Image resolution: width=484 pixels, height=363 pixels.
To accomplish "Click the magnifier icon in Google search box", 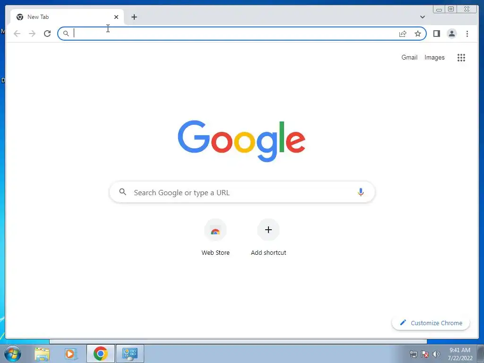I will click(122, 192).
